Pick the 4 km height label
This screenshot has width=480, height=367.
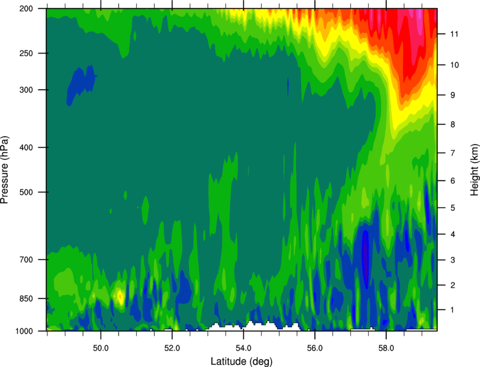click(x=452, y=234)
